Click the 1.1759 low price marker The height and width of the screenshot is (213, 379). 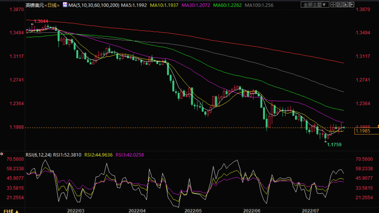334,145
